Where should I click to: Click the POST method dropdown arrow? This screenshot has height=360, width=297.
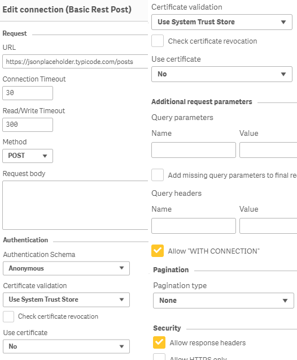pyautogui.click(x=45, y=156)
